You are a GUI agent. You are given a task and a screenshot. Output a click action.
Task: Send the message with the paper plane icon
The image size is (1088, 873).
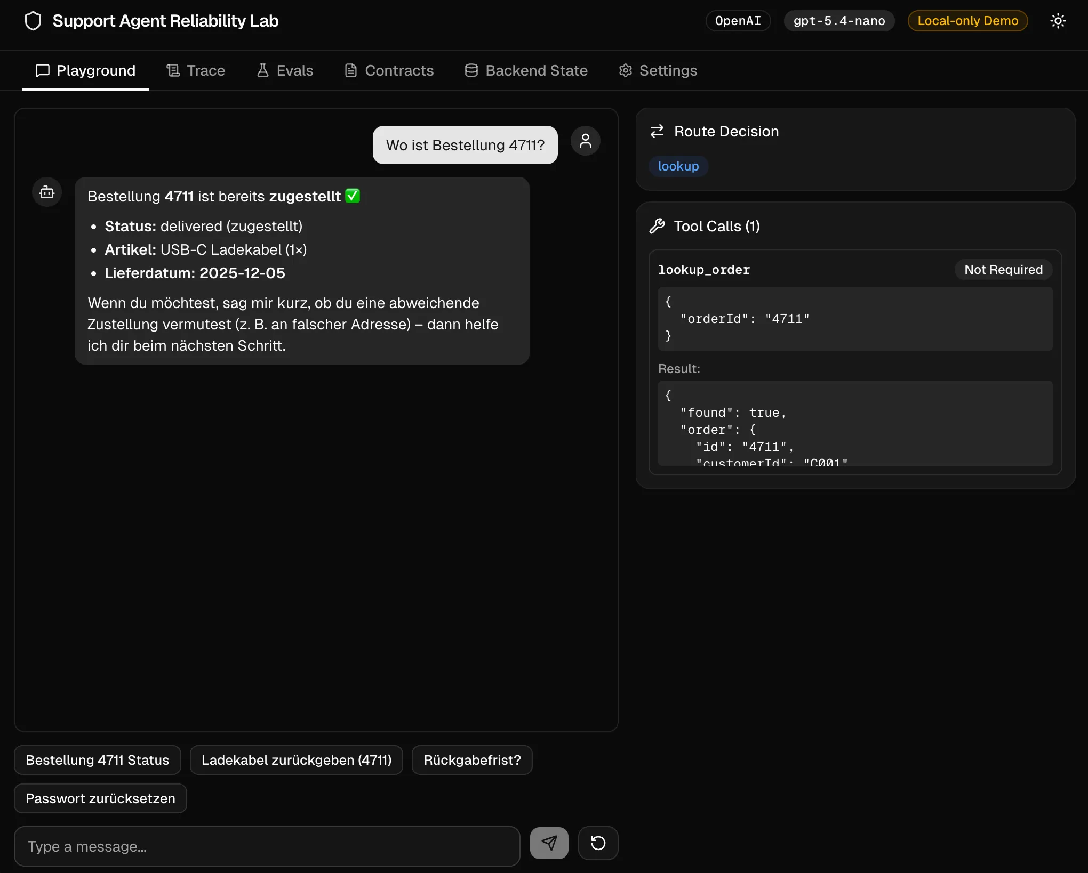click(549, 843)
